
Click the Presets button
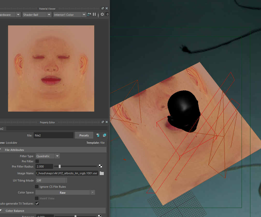click(x=84, y=135)
